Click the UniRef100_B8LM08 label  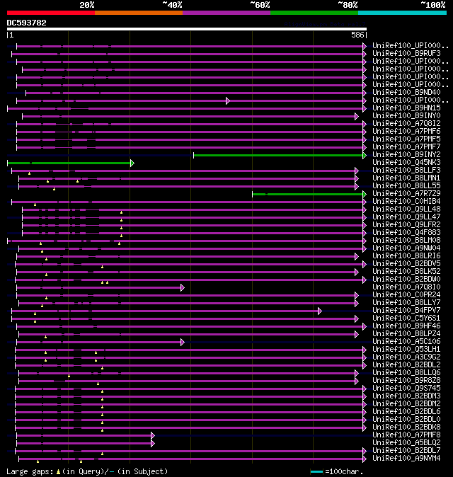[406, 241]
